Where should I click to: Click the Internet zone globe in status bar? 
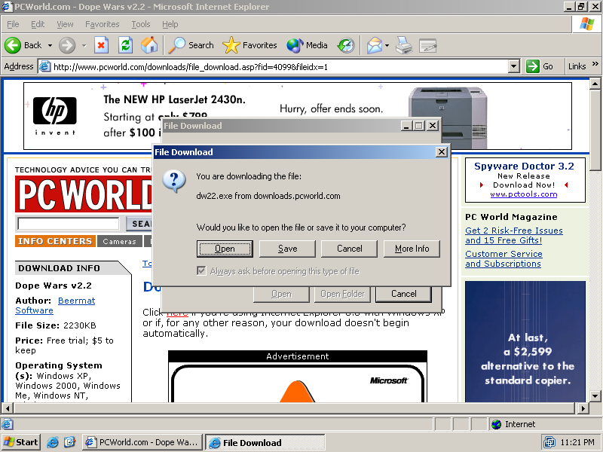point(496,424)
